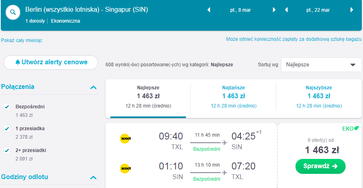Uncheck the 1 przesiadka checkbox
Viewport: 363px width, 188px height.
point(7,129)
